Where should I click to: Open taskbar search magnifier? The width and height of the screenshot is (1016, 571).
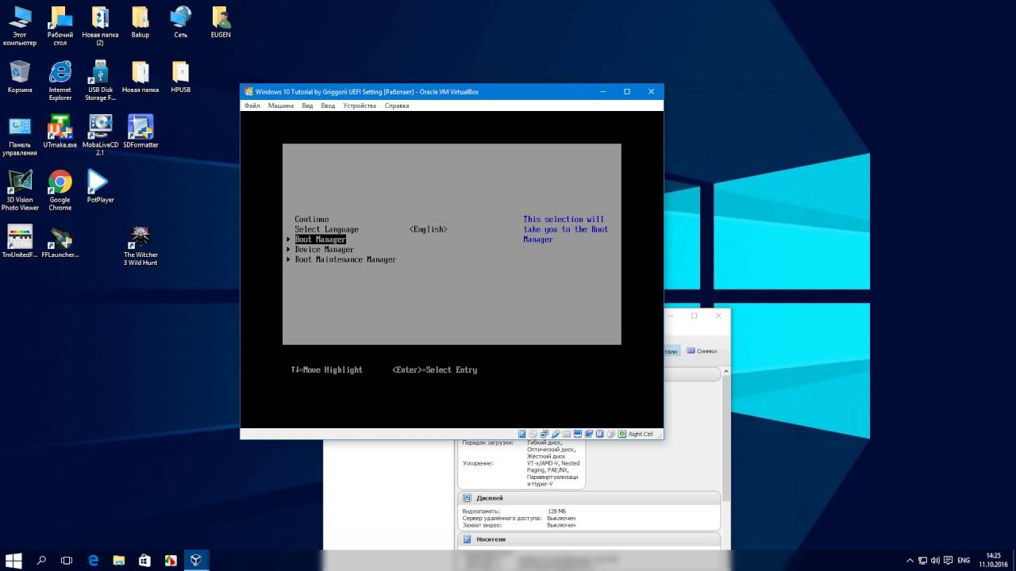(42, 560)
